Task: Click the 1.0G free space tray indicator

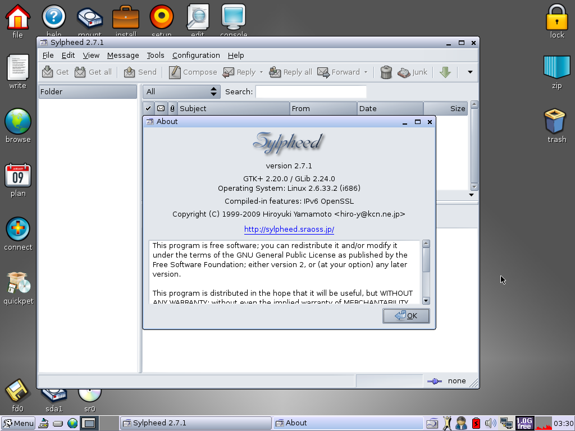Action: coord(524,423)
